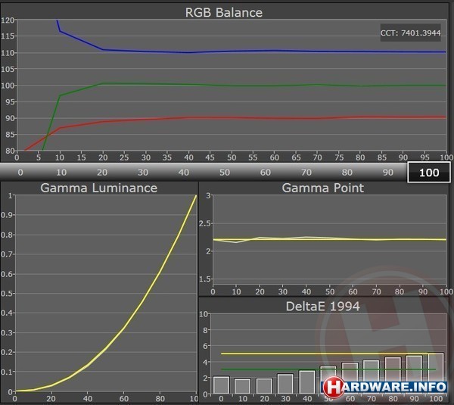This screenshot has width=454, height=405.
Task: Click the Gamma Luminance chart title
Action: click(98, 188)
